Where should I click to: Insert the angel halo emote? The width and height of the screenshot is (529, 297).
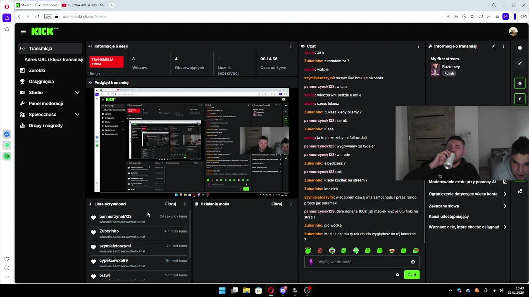point(308,250)
